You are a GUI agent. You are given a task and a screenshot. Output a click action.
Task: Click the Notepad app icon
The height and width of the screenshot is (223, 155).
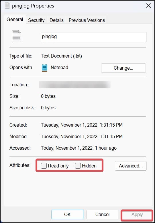click(45, 68)
